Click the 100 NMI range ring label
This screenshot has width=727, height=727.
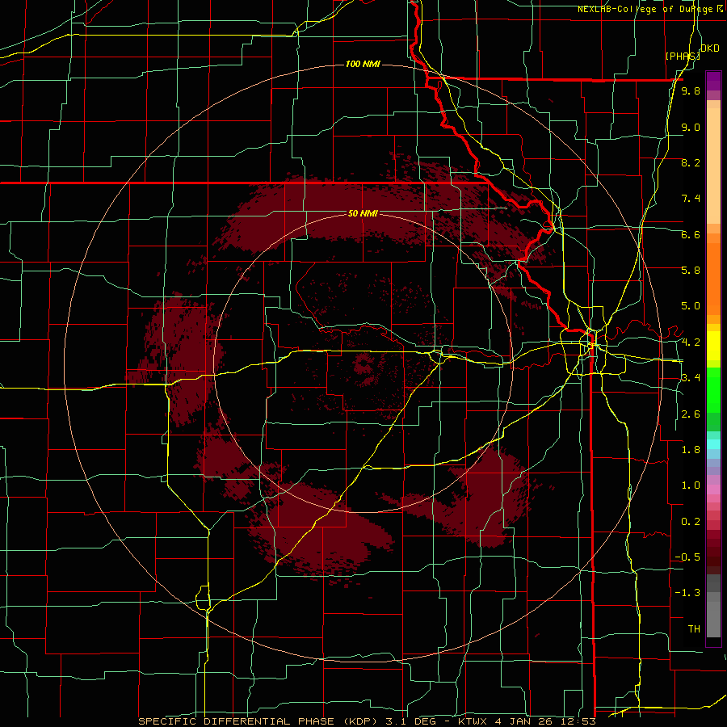pos(363,64)
